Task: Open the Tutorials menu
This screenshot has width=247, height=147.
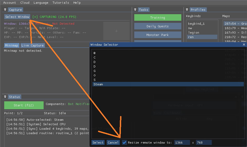Action: [61, 3]
